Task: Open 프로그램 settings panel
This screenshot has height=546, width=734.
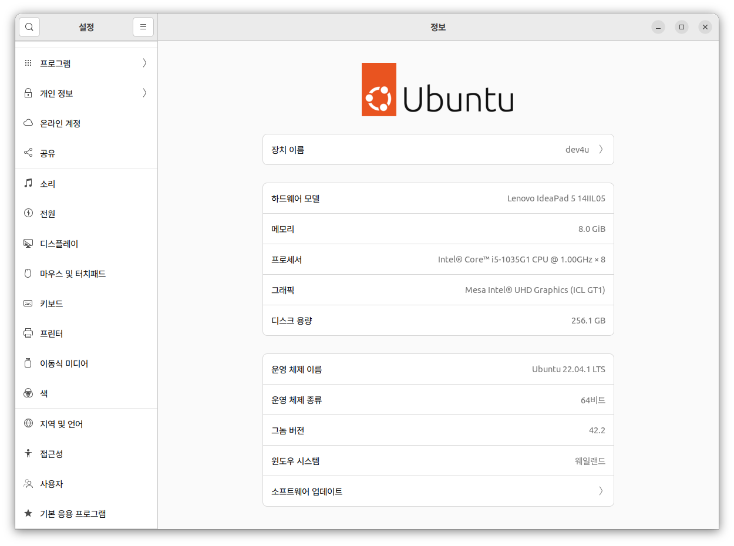Action: [86, 63]
